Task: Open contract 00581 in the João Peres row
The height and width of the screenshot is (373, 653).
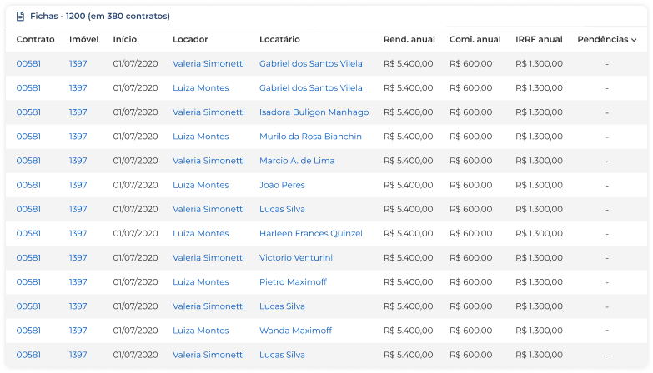Action: [28, 185]
